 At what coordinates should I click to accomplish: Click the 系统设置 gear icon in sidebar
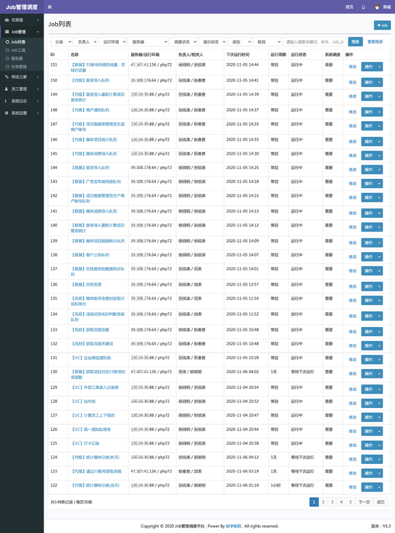point(7,113)
